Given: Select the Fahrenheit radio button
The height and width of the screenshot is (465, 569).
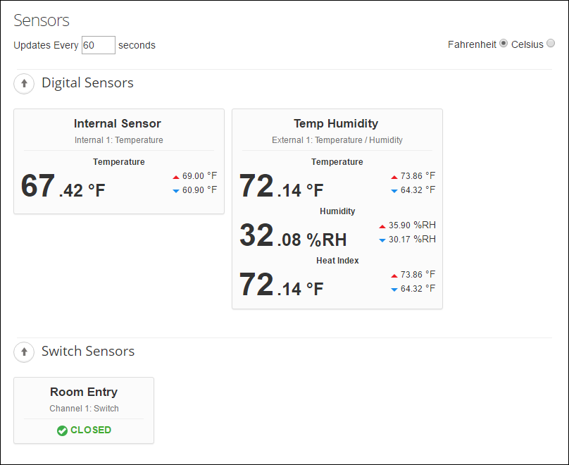Looking at the screenshot, I should [x=504, y=44].
